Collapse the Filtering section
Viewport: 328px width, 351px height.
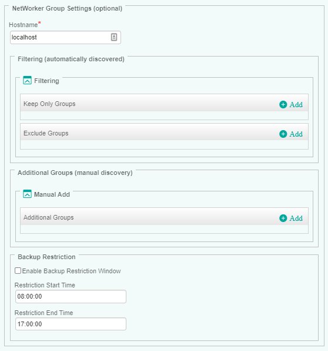pos(27,80)
